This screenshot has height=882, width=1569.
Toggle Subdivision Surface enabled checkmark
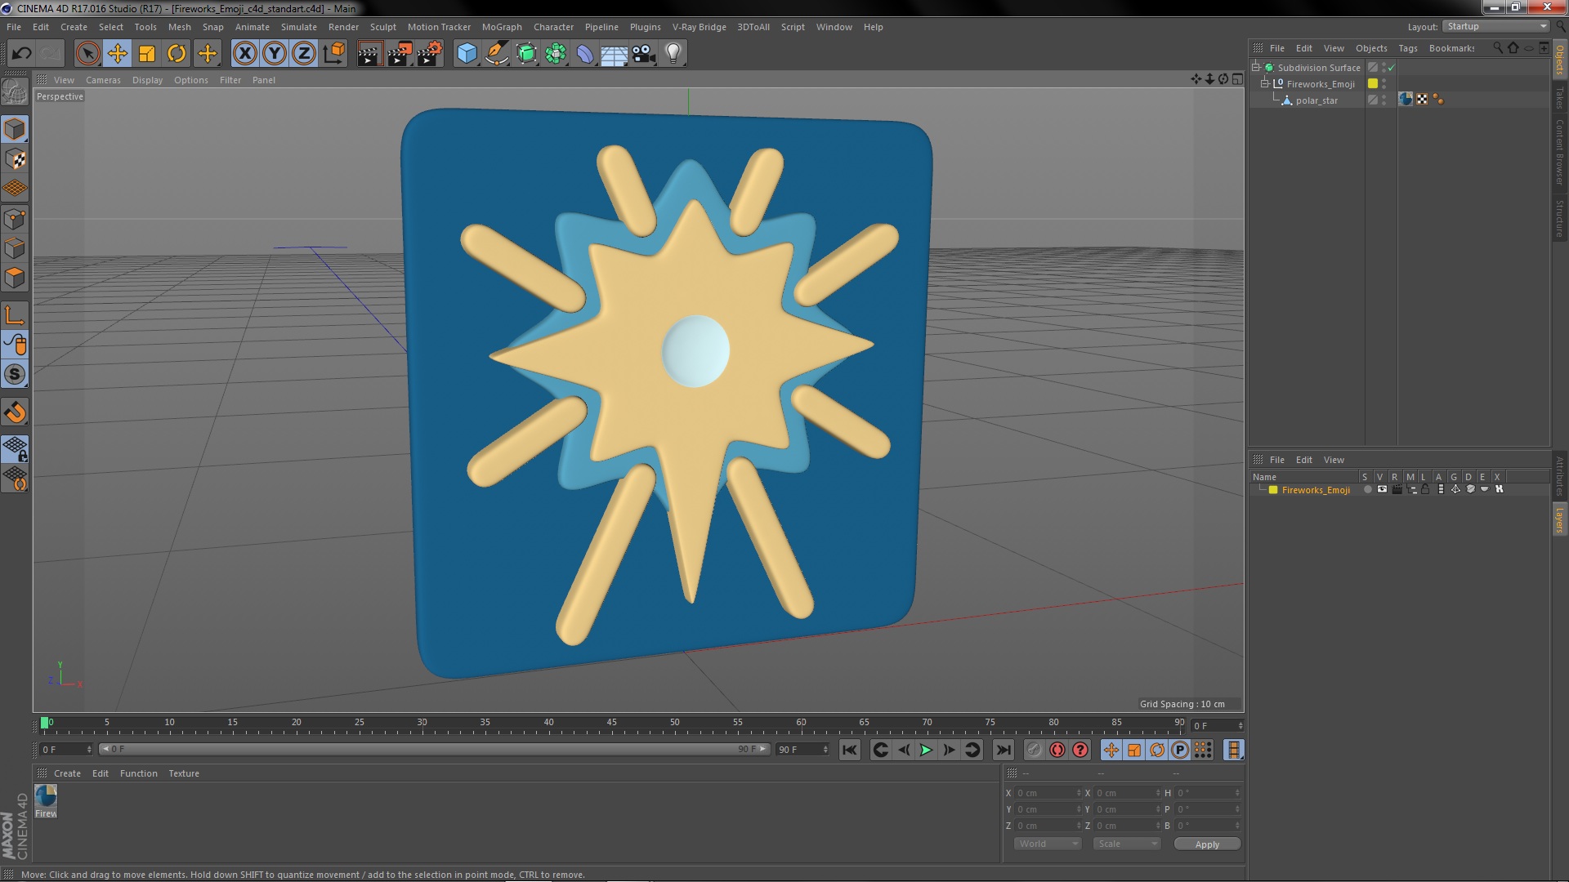pyautogui.click(x=1392, y=68)
